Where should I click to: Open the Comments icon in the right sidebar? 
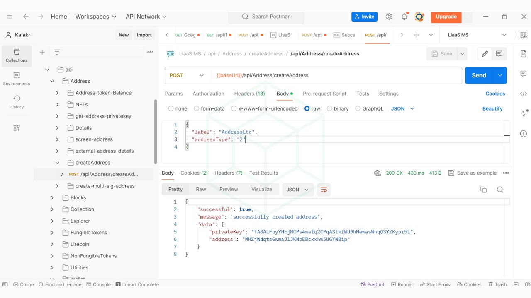(523, 74)
